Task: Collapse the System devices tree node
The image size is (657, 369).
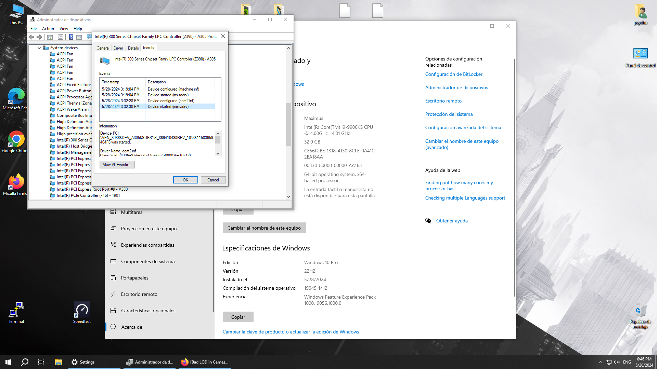Action: point(39,48)
